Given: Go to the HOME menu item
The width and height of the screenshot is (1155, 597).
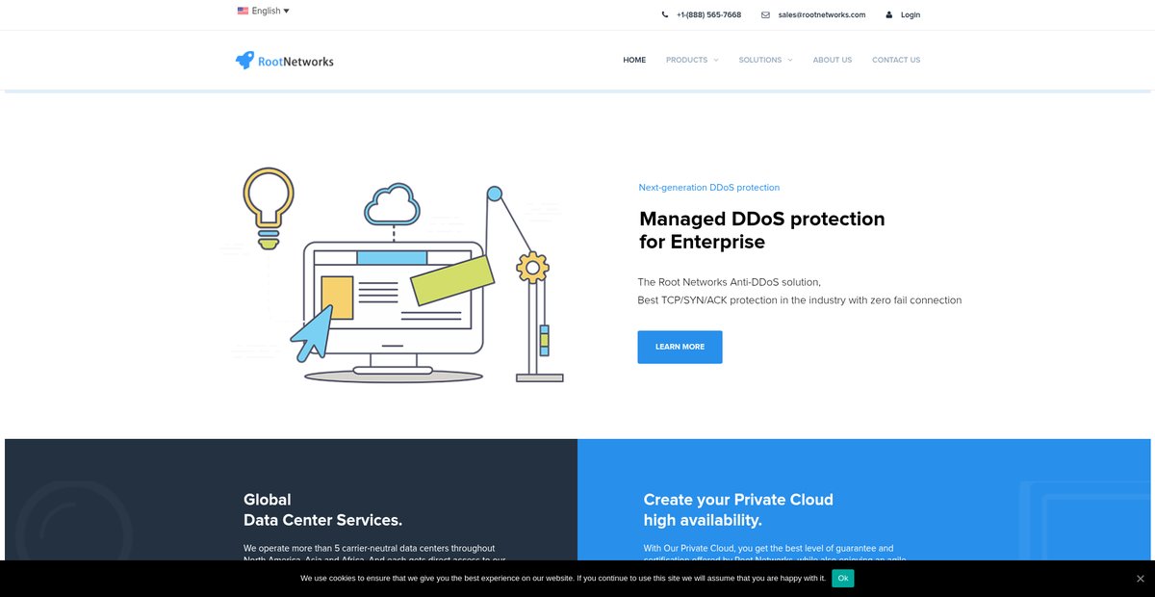Looking at the screenshot, I should (x=634, y=60).
